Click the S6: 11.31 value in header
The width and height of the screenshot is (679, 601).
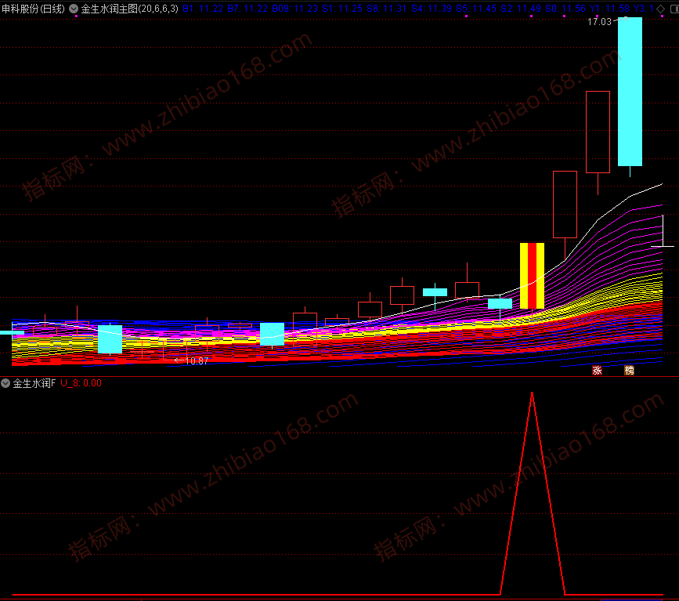pos(387,9)
